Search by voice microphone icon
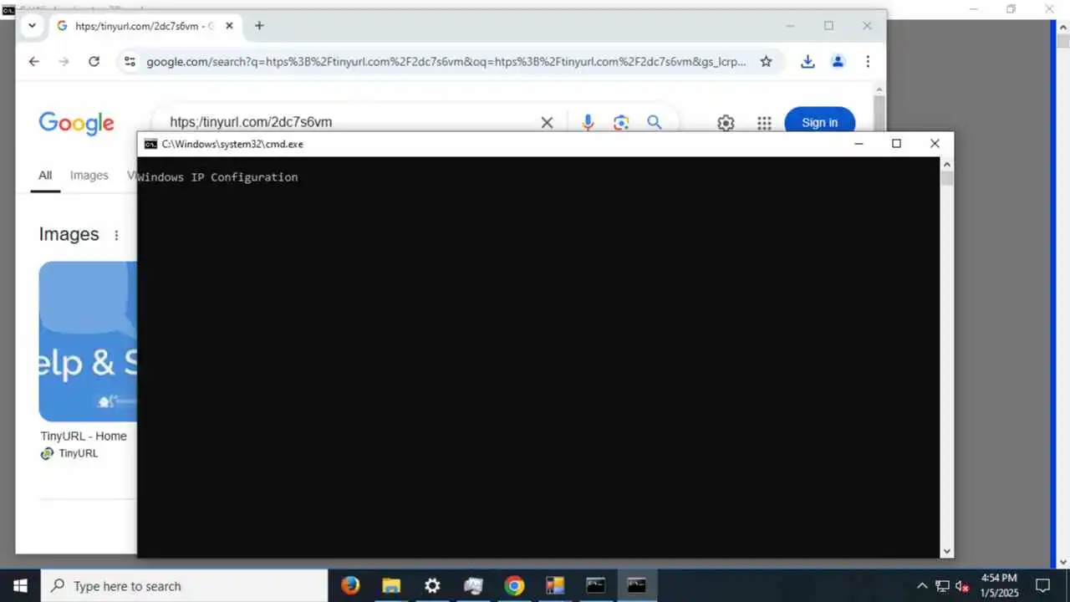The image size is (1070, 602). tap(588, 122)
